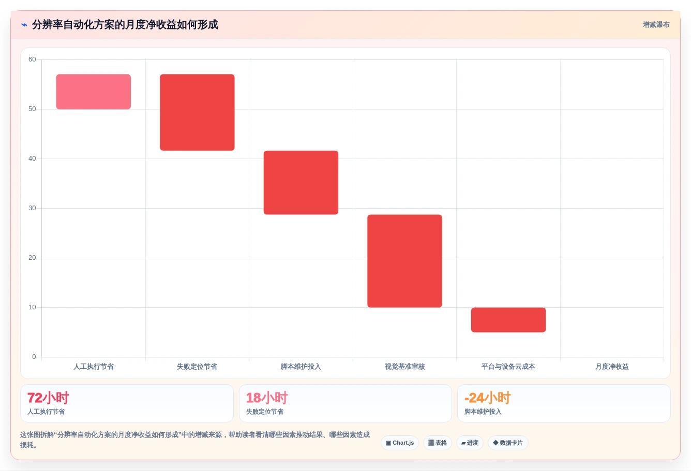Select the 进度 tag chip
The height and width of the screenshot is (471, 691).
470,443
